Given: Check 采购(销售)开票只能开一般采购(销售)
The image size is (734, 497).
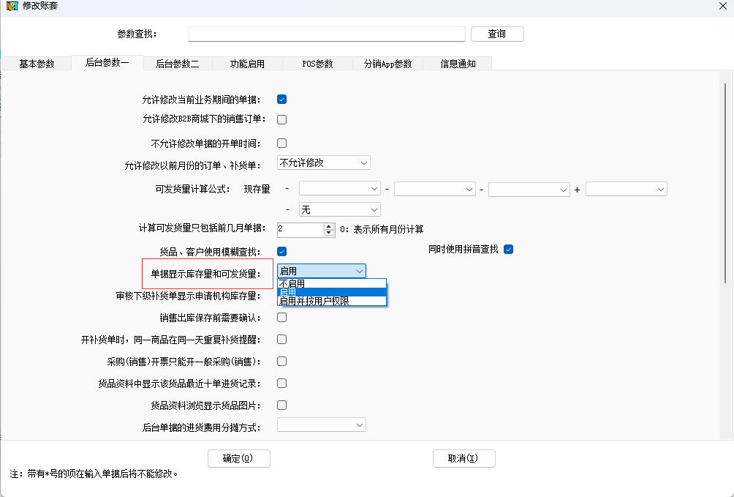Looking at the screenshot, I should (281, 362).
